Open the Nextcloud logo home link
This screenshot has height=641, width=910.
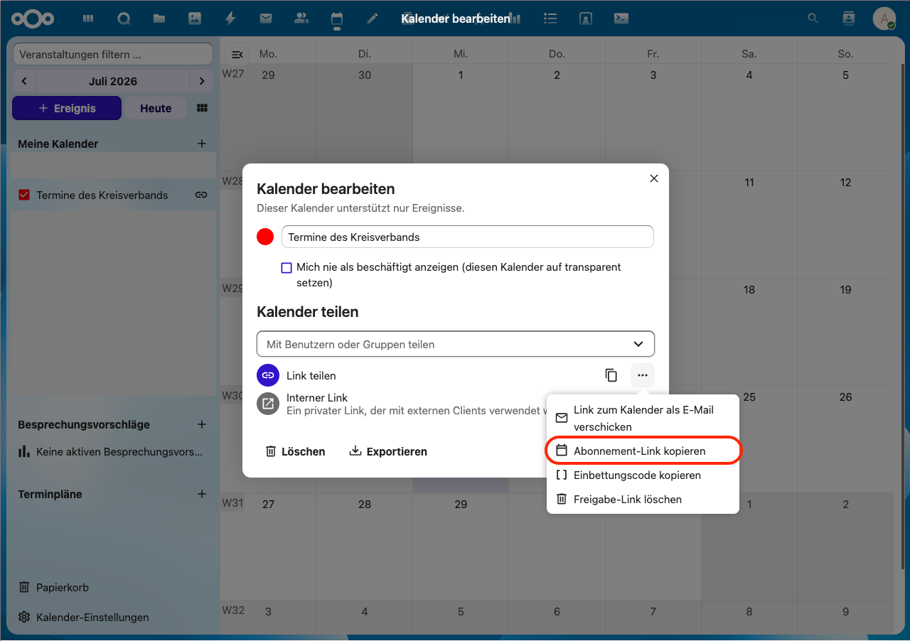33,18
